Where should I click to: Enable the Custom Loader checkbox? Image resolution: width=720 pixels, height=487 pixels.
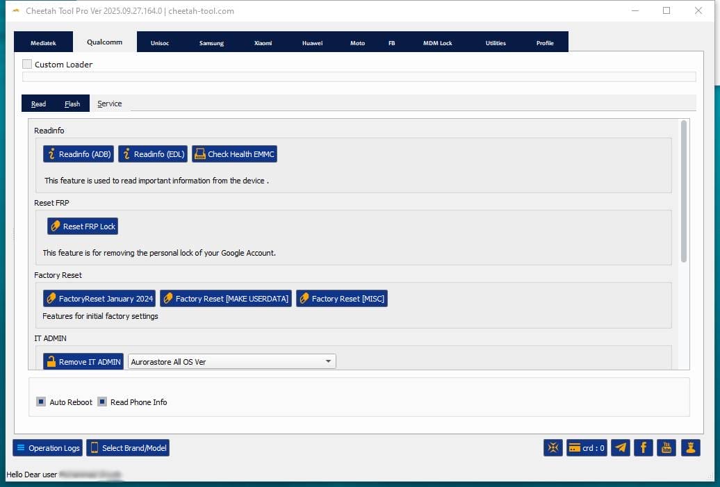point(27,64)
